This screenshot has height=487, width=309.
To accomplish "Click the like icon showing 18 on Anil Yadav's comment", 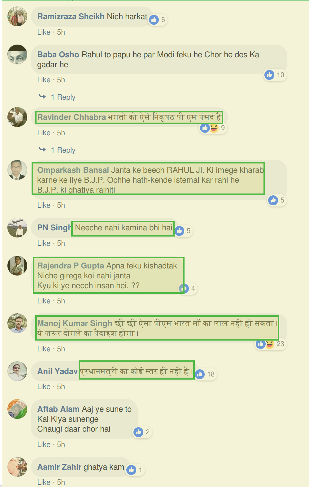I will 200,374.
